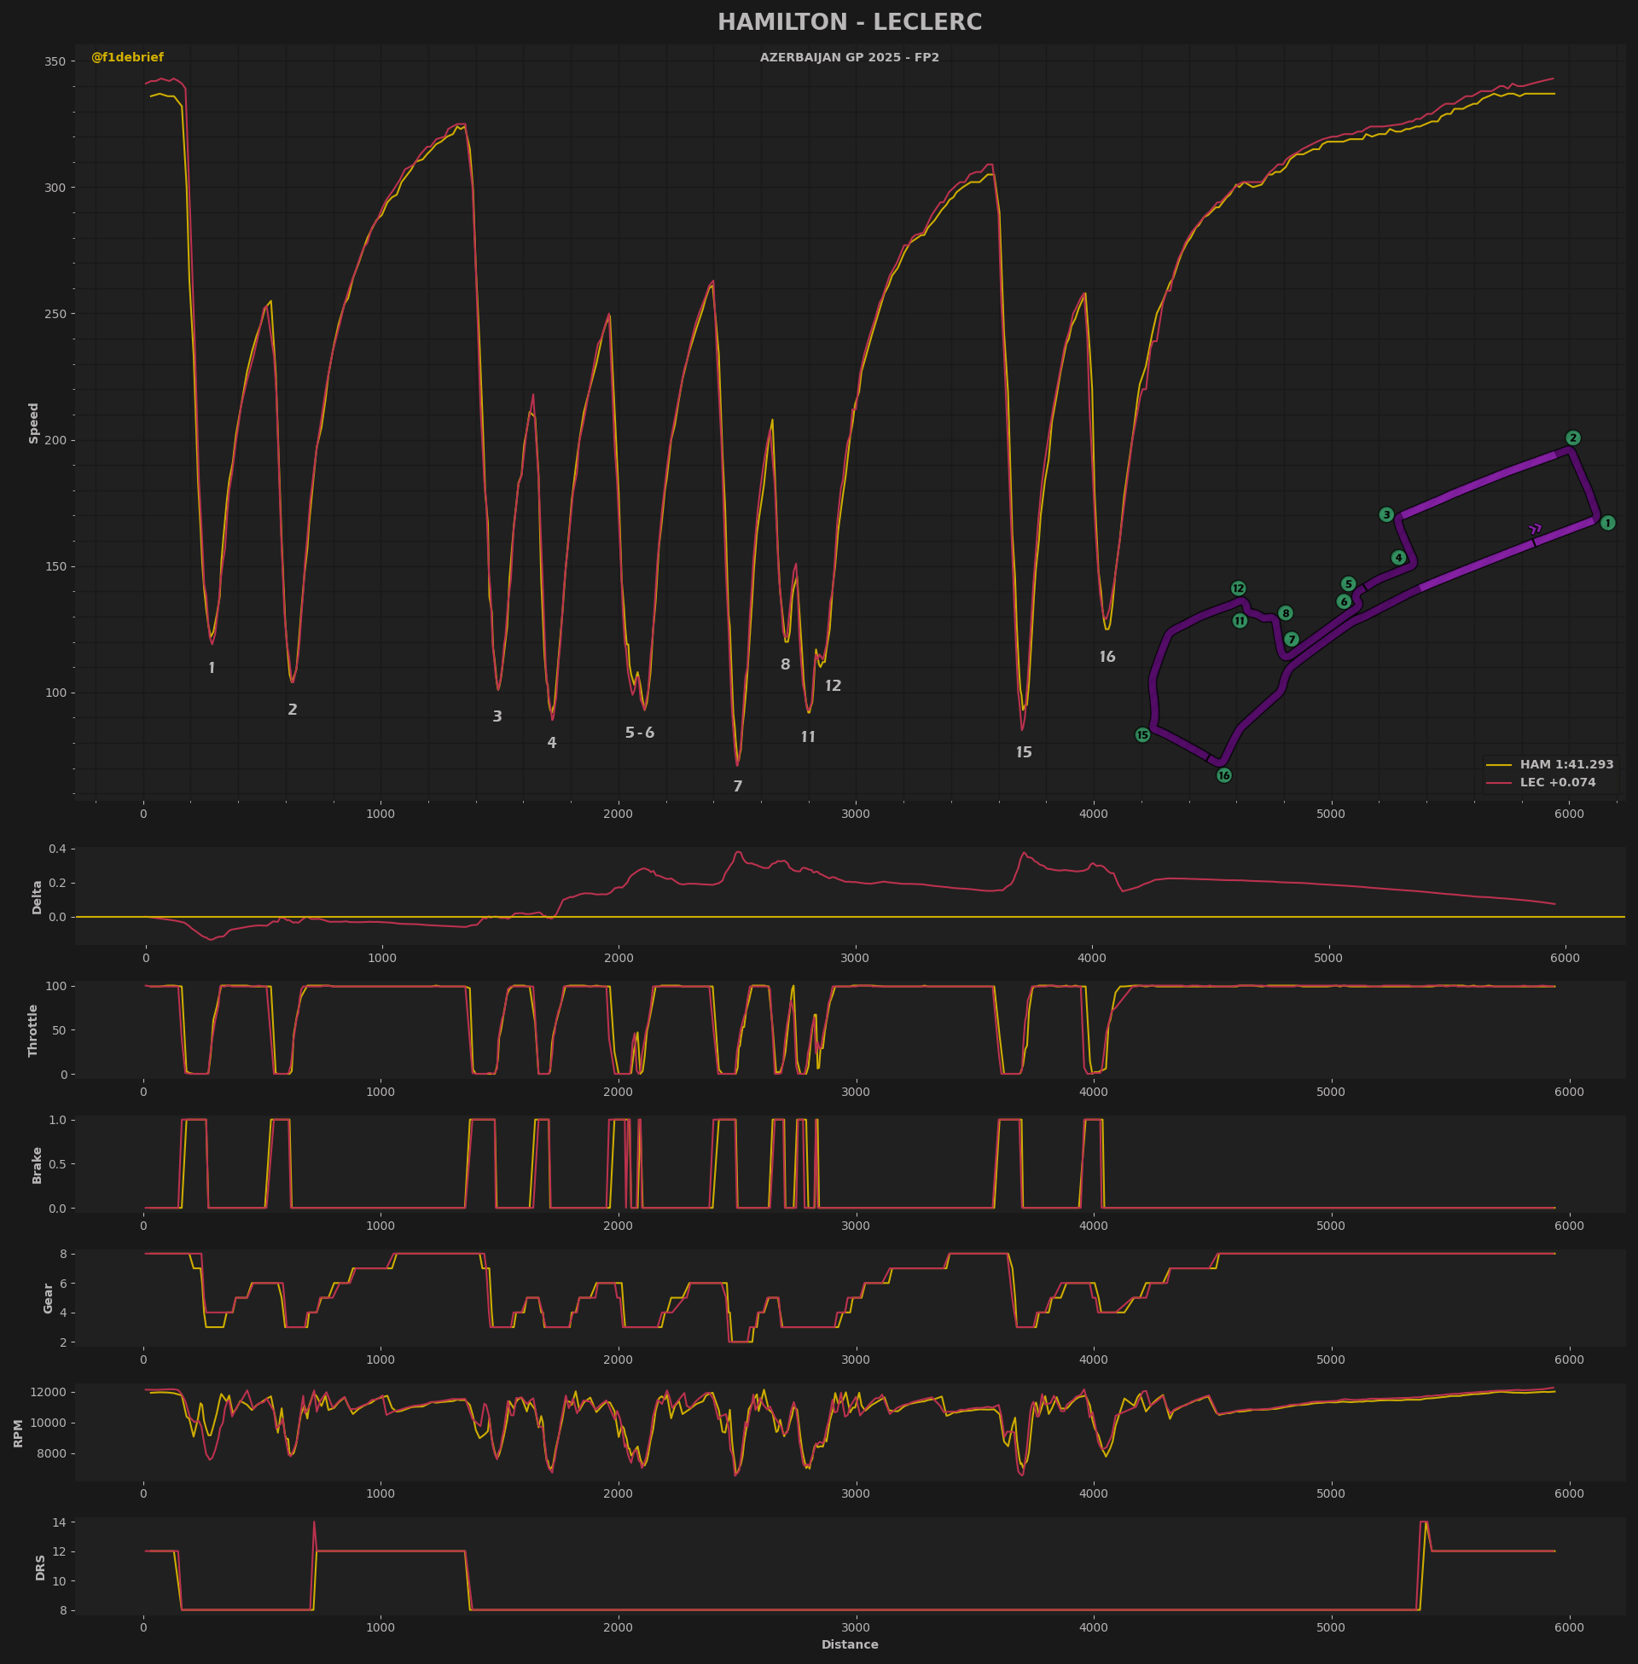
Task: Click the HAMILTON - LECLERC title
Action: [x=849, y=22]
